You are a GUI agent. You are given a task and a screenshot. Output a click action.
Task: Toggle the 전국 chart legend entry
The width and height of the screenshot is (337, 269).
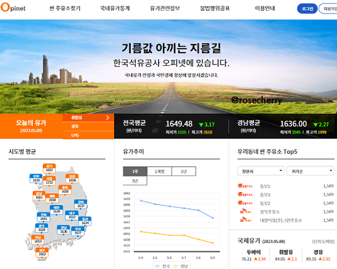(x=162, y=266)
